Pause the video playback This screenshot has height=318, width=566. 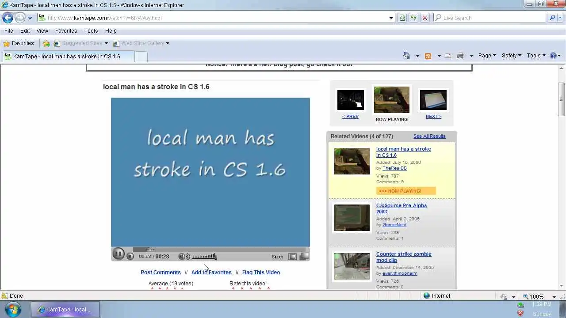pyautogui.click(x=118, y=254)
